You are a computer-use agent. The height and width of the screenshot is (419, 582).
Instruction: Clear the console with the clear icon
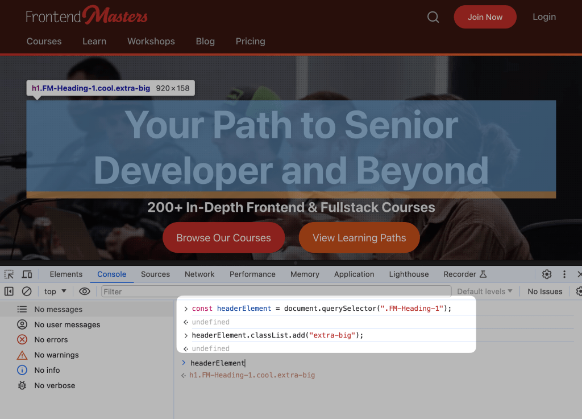[27, 291]
